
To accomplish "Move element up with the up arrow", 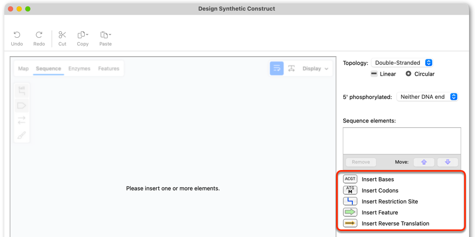I will pos(424,162).
